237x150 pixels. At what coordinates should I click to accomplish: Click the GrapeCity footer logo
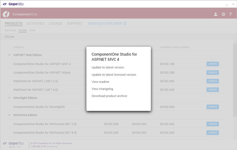coord(13,143)
